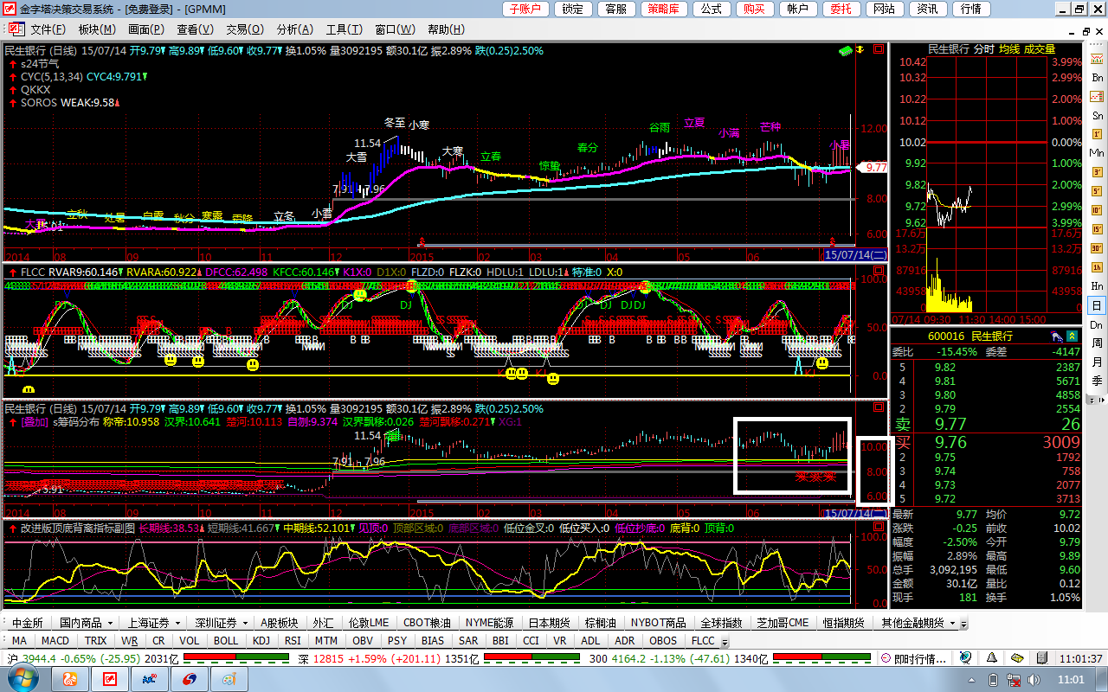Image resolution: width=1108 pixels, height=692 pixels.
Task: Click the 策略库 button
Action: [664, 10]
